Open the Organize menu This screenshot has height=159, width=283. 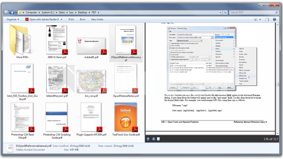(13, 19)
